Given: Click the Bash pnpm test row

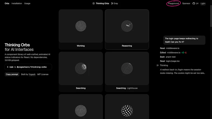Looking at the screenshot, I should click(x=168, y=57).
